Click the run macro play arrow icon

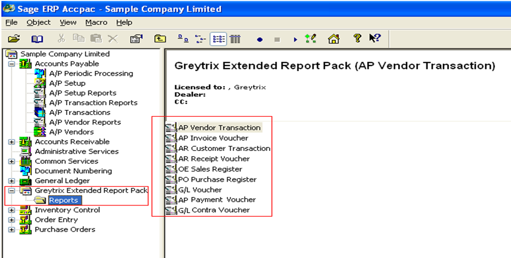(x=295, y=40)
